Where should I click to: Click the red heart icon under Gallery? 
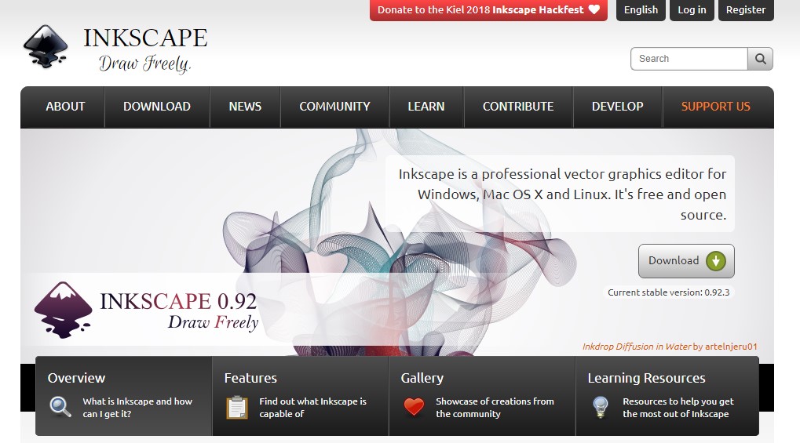[414, 407]
